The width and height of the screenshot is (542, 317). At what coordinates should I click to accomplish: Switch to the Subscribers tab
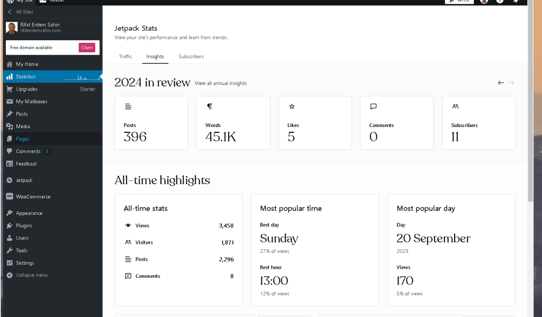191,57
